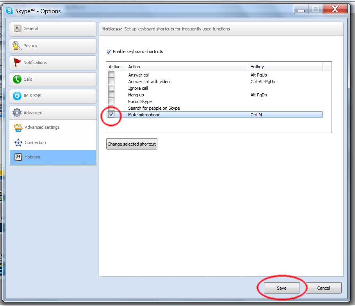Enable the Ignore call hotkey checkbox
Viewport: 355px width, 306px height.
pyautogui.click(x=111, y=88)
